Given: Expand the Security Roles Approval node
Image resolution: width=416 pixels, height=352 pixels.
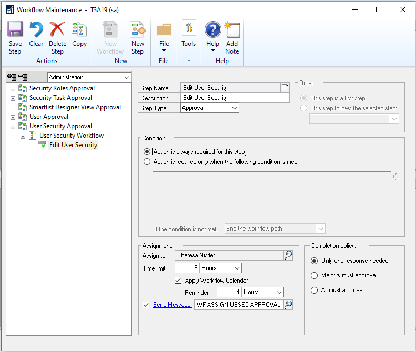Looking at the screenshot, I should pos(13,89).
